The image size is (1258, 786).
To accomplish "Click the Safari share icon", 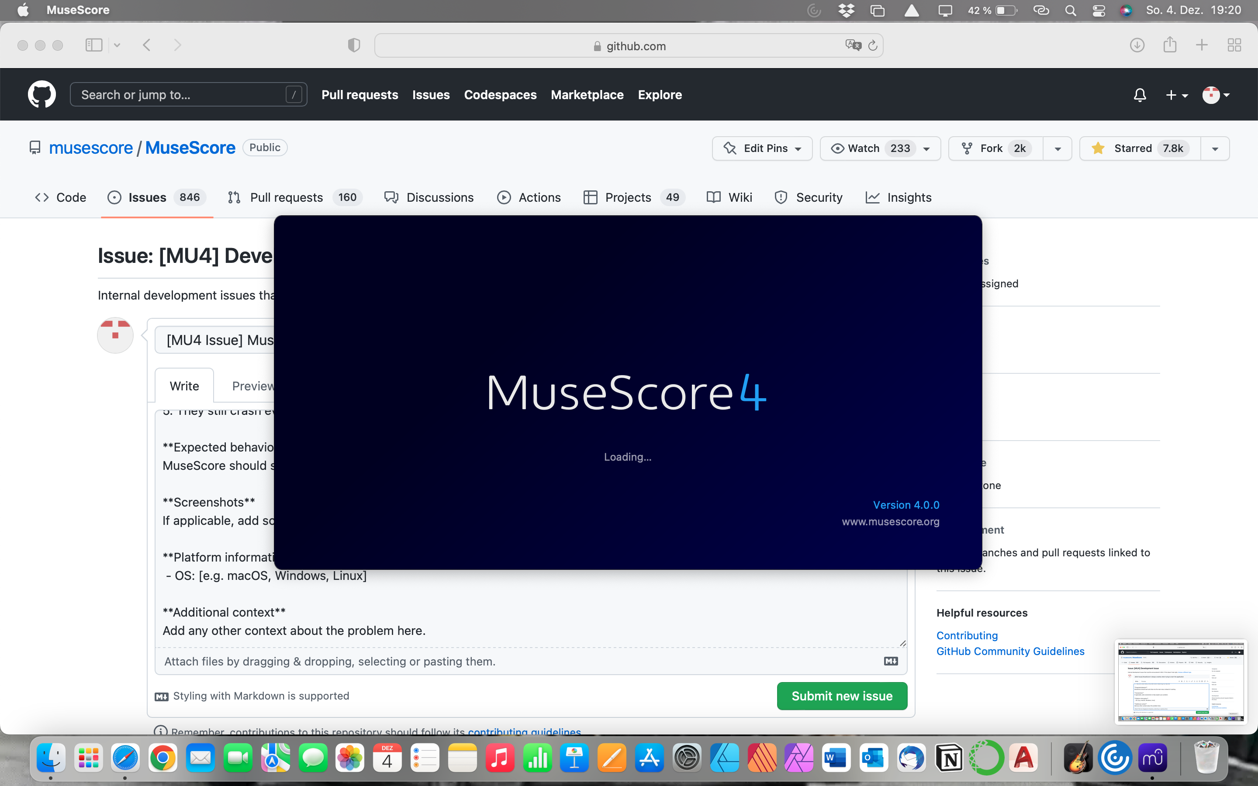I will tap(1170, 45).
